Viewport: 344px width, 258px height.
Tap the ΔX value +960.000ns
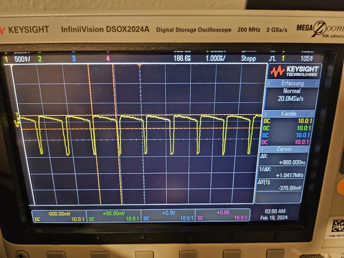pyautogui.click(x=292, y=162)
